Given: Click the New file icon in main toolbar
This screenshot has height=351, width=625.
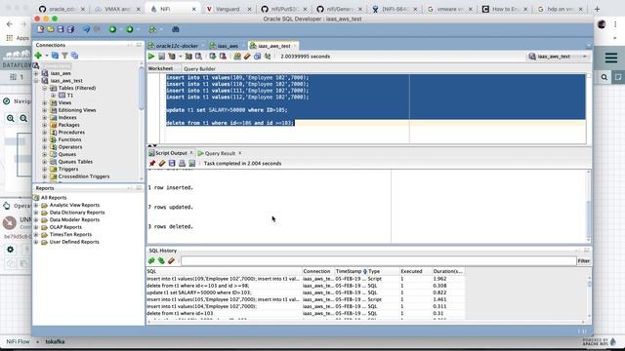Looking at the screenshot, I should [41, 29].
